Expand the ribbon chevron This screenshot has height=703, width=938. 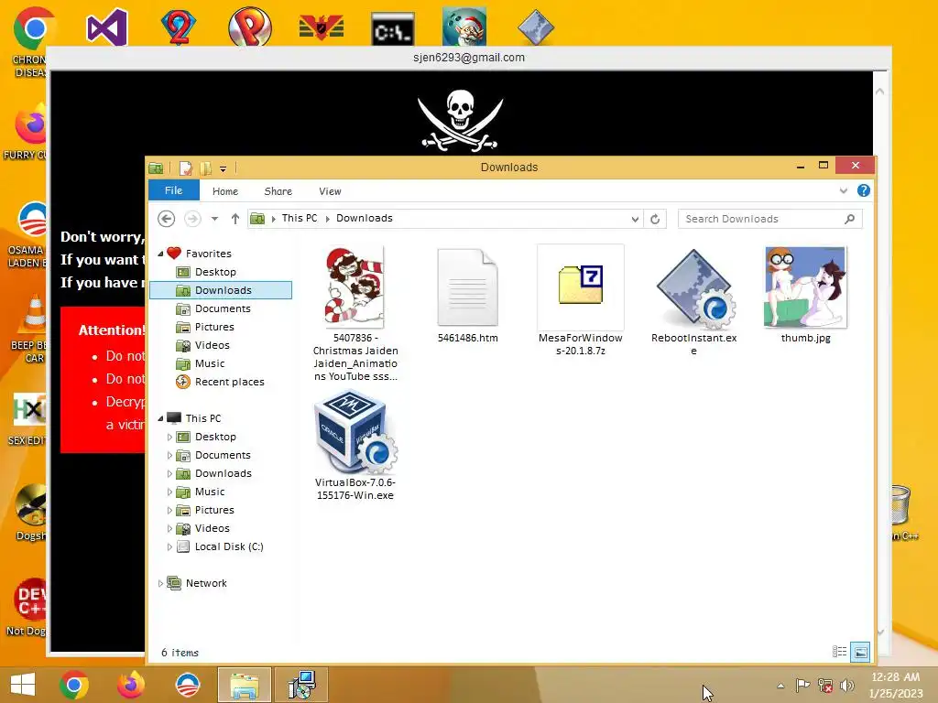point(844,190)
